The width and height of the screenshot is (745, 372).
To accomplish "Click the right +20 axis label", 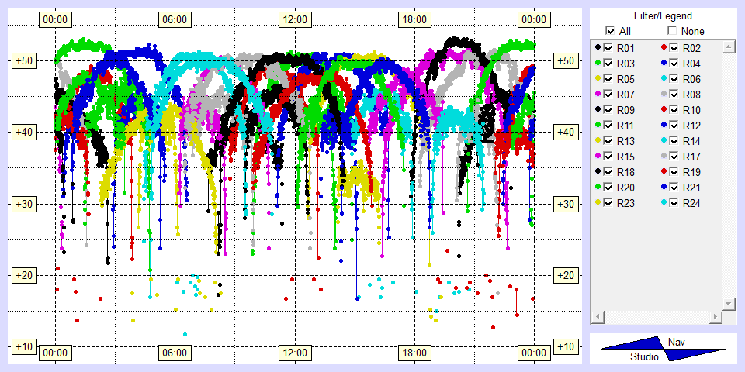I will [x=566, y=275].
